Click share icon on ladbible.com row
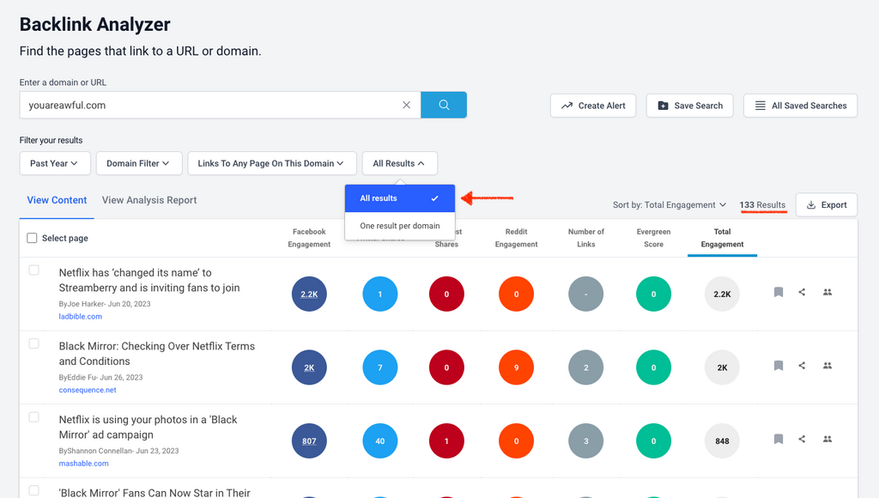879x498 pixels. 802,293
